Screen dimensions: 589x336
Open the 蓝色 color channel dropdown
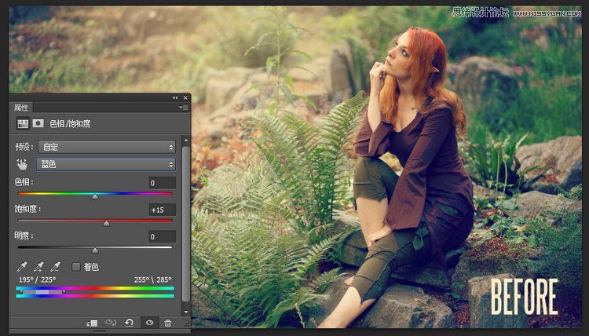(x=106, y=164)
